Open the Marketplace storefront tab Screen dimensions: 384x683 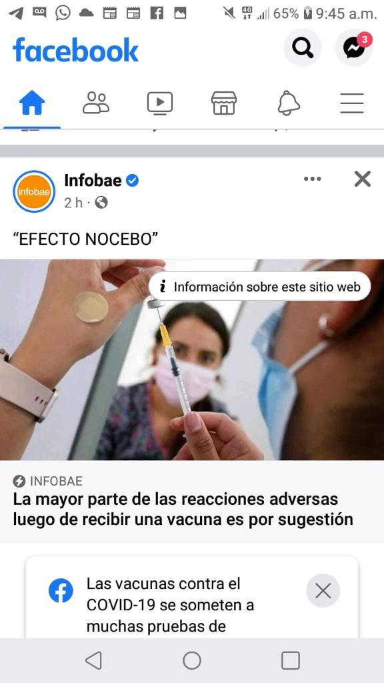pyautogui.click(x=224, y=103)
